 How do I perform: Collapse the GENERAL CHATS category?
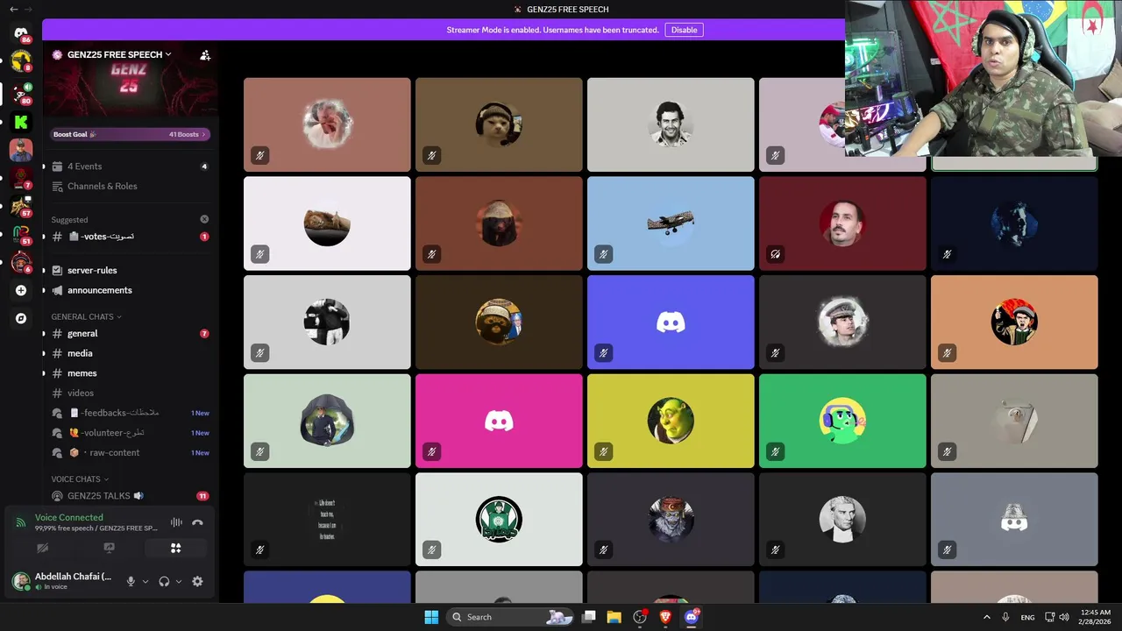86,316
